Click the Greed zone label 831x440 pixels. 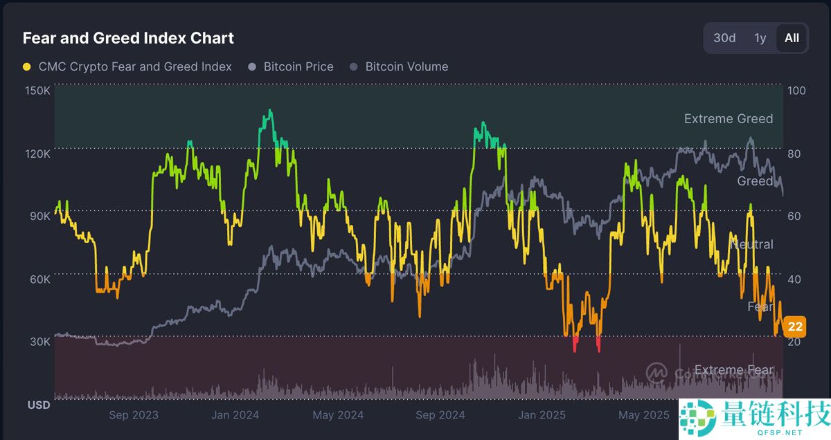point(755,181)
